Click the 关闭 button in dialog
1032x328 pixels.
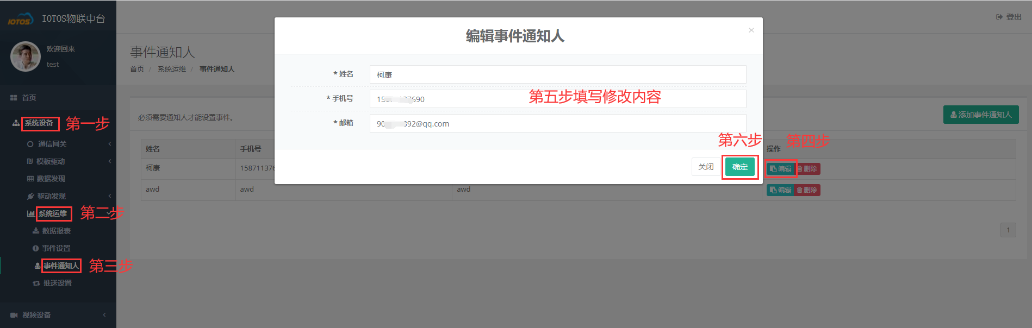coord(706,167)
